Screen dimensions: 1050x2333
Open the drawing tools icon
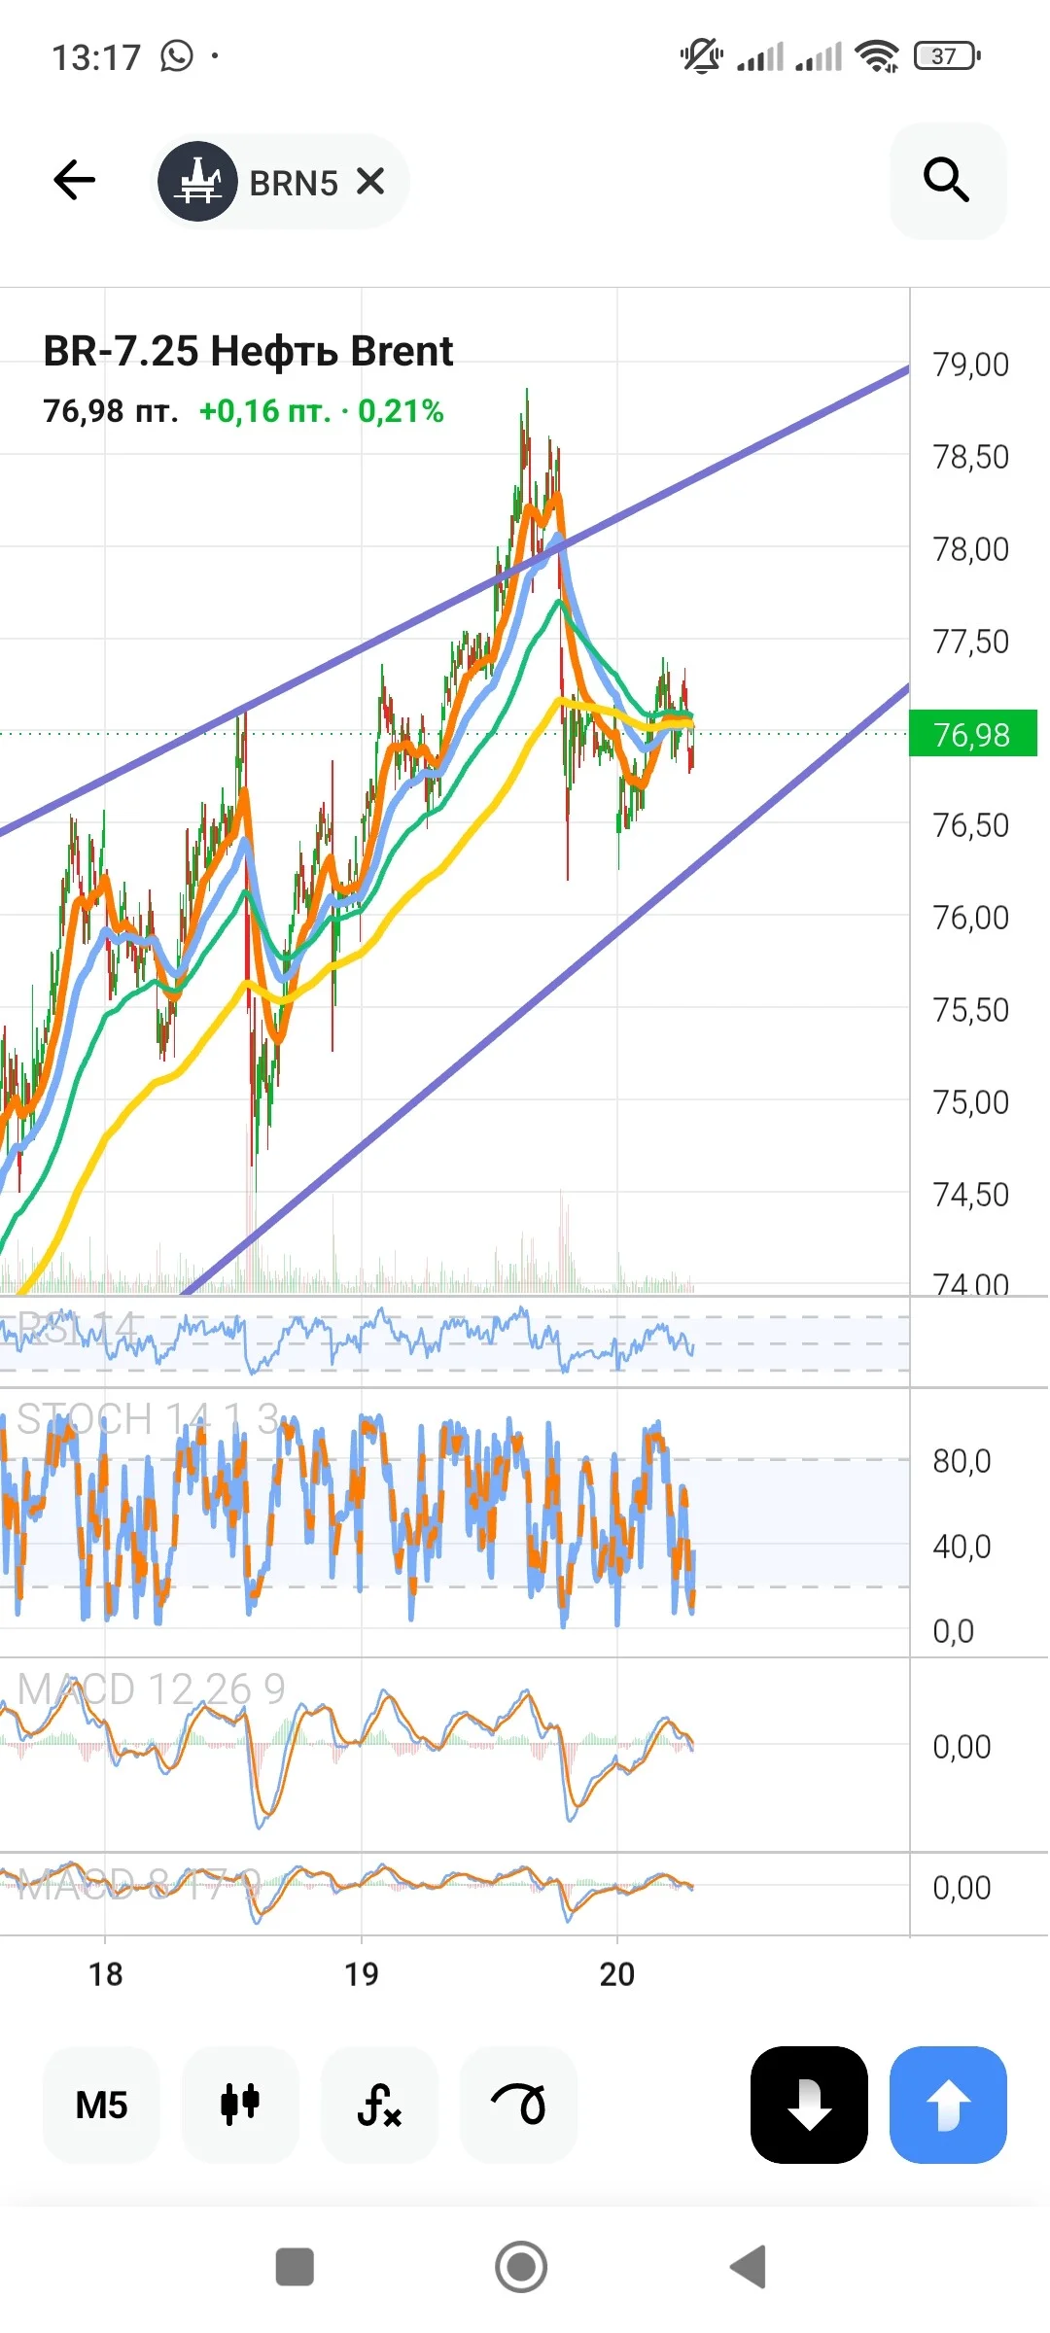point(518,2105)
